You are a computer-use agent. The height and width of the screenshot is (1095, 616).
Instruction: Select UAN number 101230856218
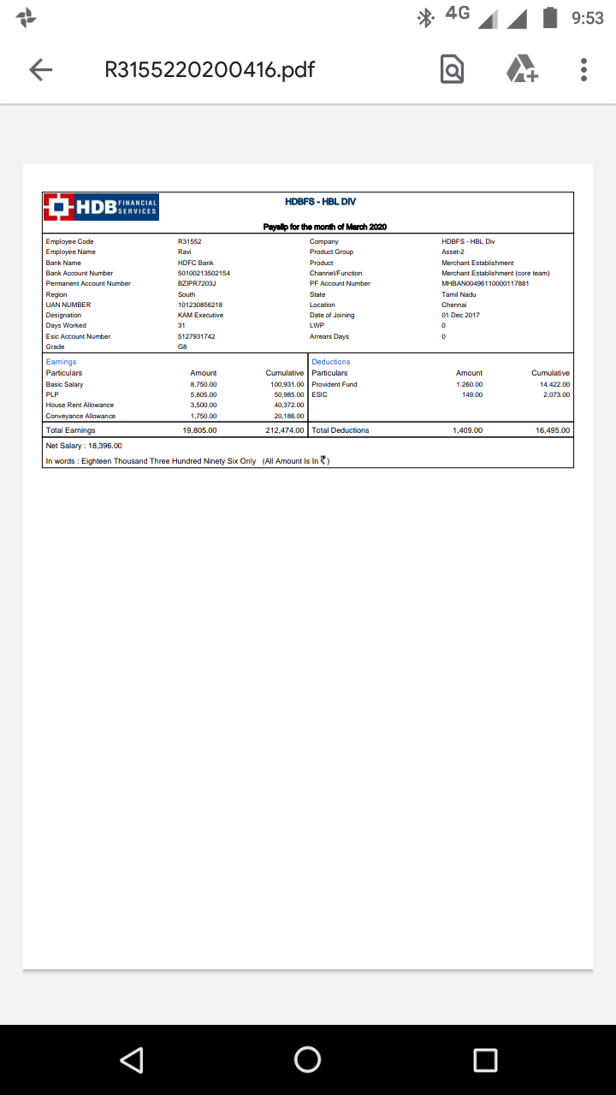click(200, 305)
